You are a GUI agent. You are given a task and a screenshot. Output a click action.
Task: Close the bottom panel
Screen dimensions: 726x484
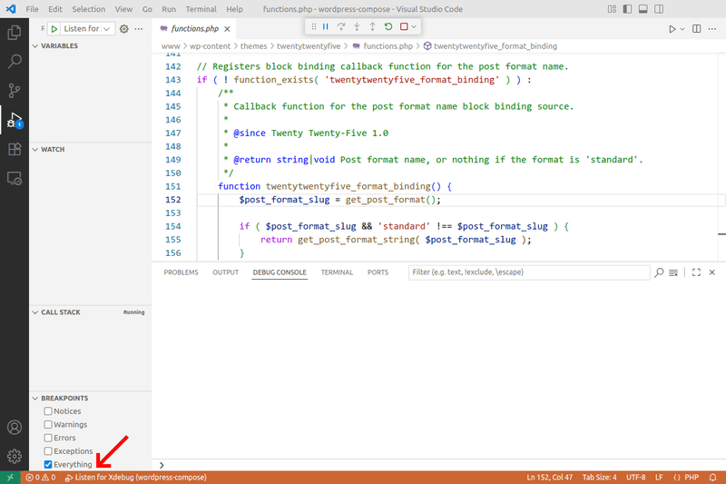click(712, 272)
